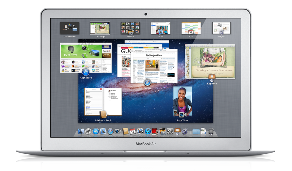Click the 'Keynote' label text
Viewport: 292px width, 171px height.
[x=212, y=84]
